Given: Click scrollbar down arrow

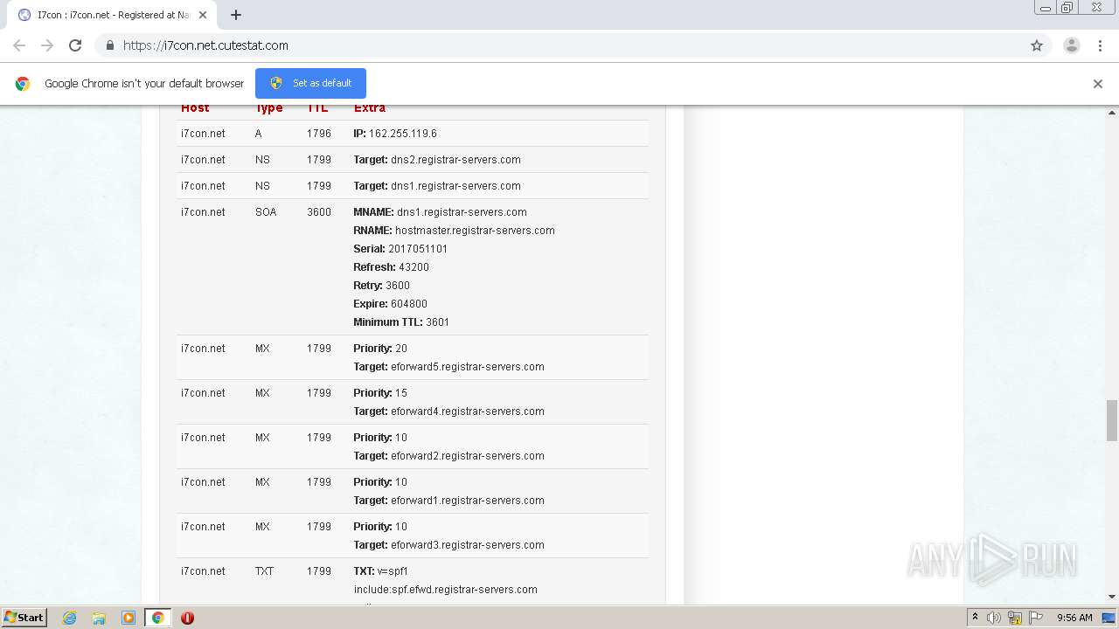Looking at the screenshot, I should 1112,597.
